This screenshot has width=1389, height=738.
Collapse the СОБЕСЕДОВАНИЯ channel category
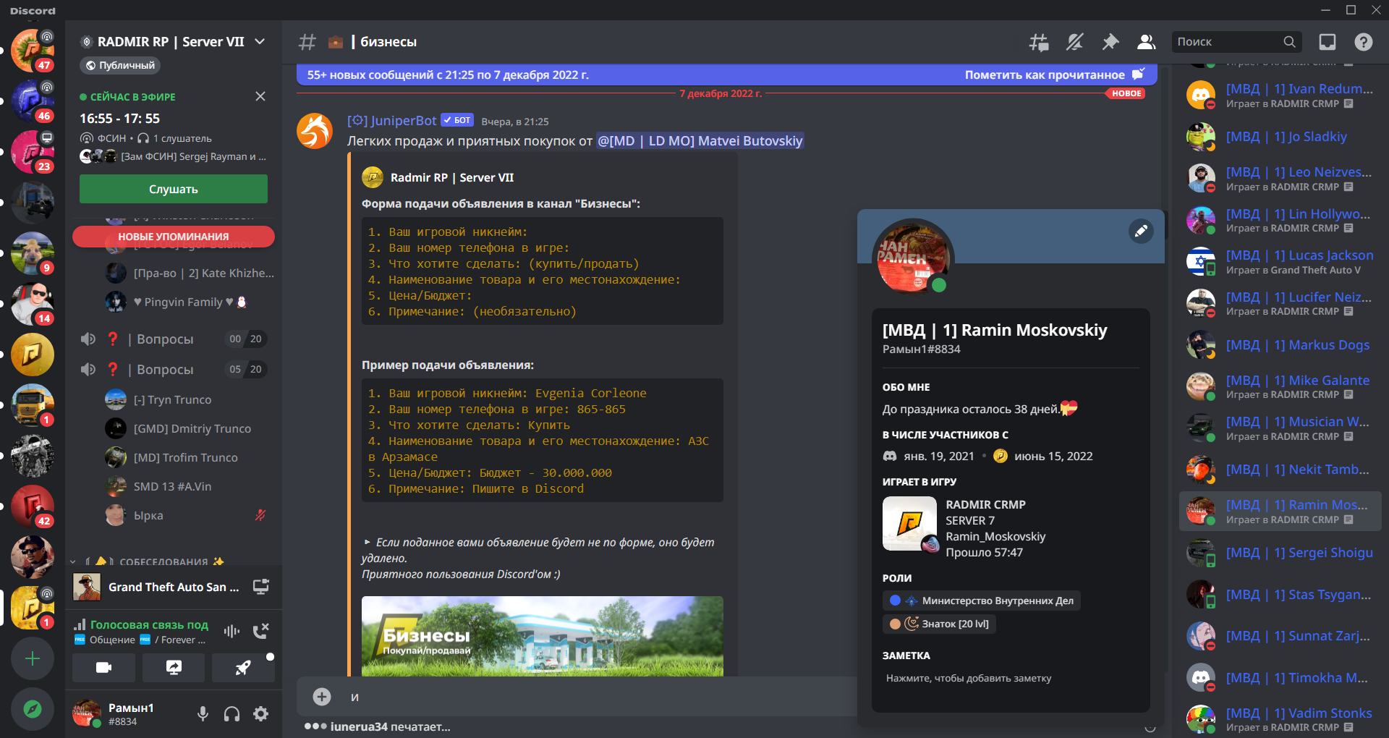[x=72, y=561]
